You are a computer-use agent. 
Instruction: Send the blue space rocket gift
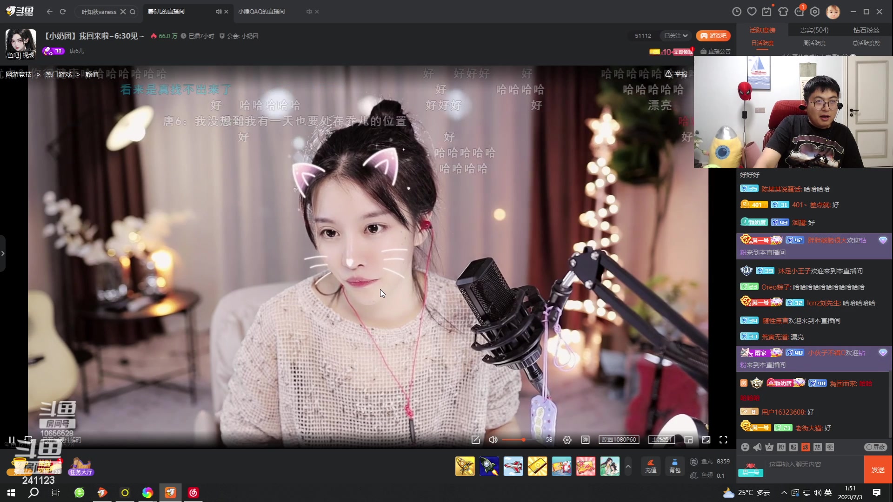[489, 466]
